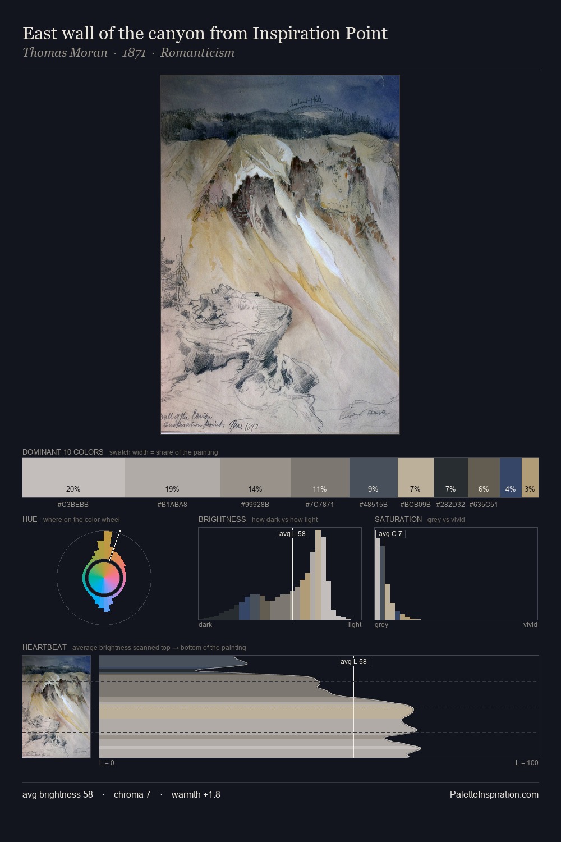Click the HEARTBEAT section heading
The image size is (561, 842).
click(x=44, y=648)
